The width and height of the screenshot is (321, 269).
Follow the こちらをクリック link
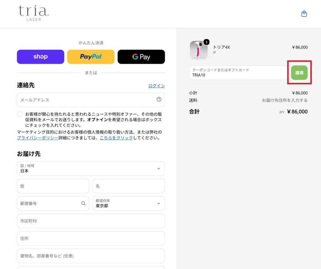(116, 138)
